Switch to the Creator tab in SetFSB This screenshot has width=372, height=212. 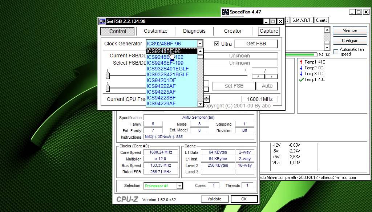point(233,31)
